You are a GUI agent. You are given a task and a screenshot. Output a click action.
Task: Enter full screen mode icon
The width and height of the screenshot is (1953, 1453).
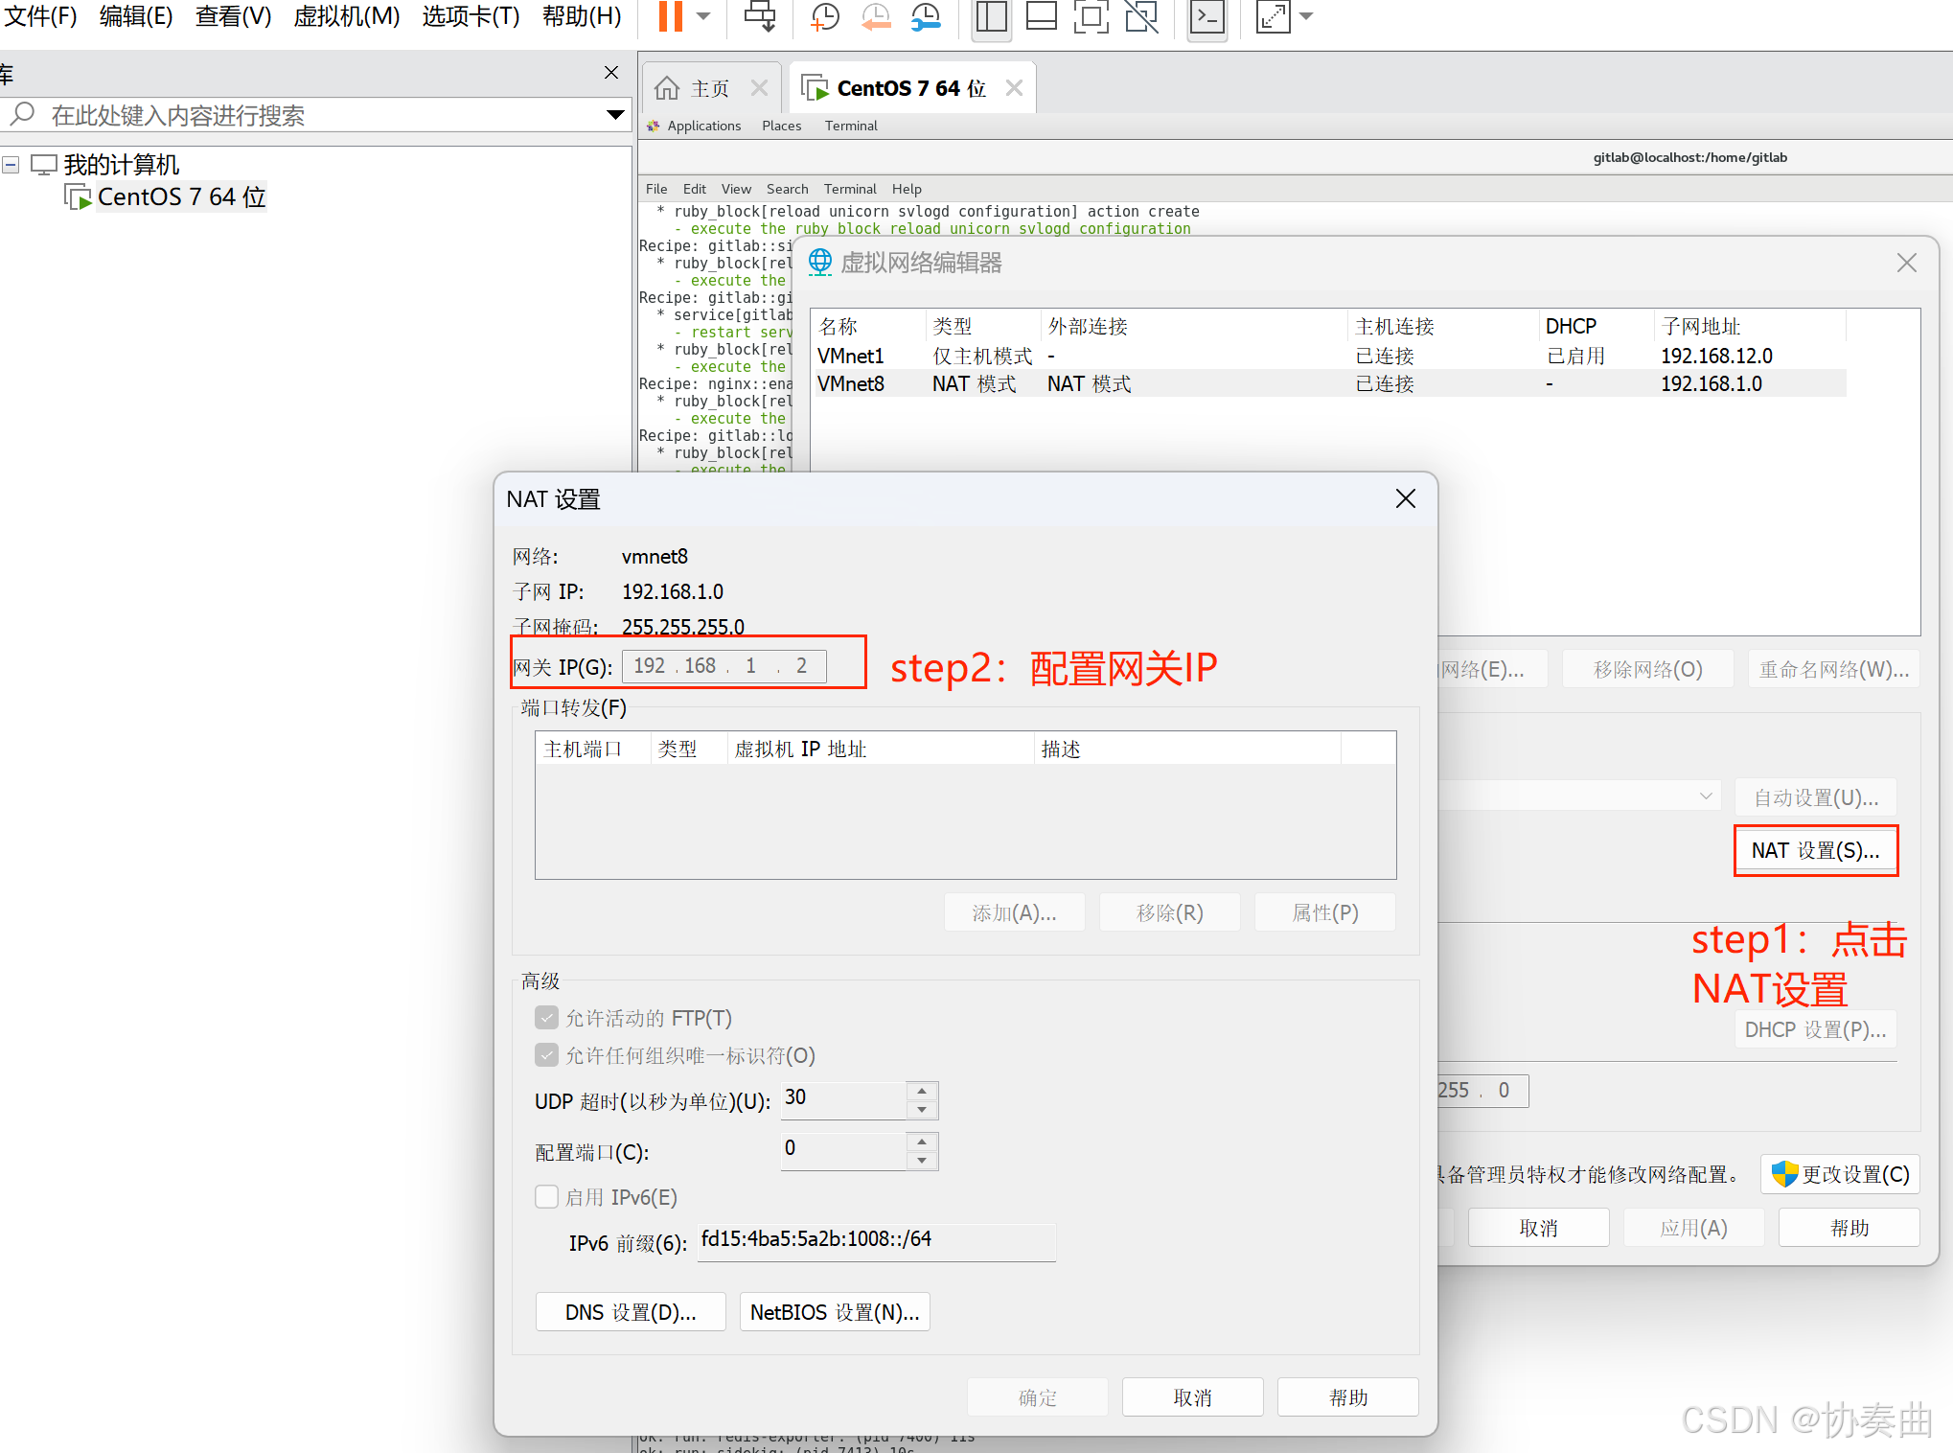point(1091,16)
